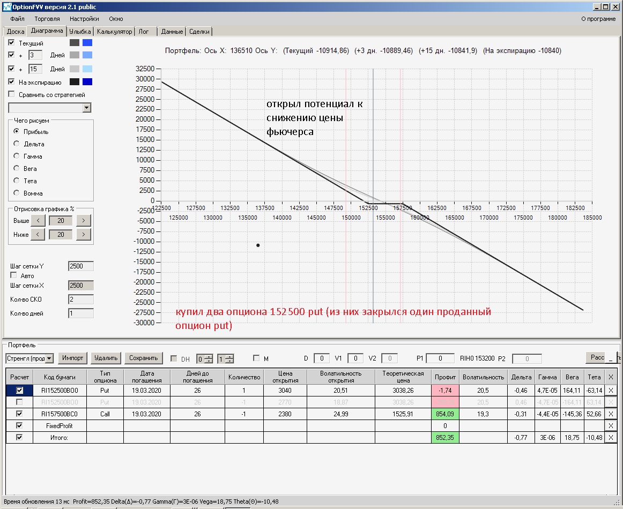Check Расчет for the greyed-out Put row
This screenshot has height=509, width=623.
19,402
